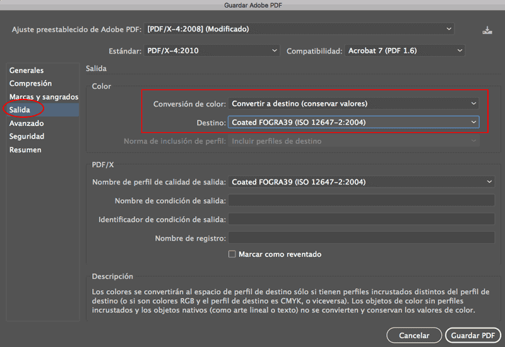Click the Cancelar button
Image resolution: width=505 pixels, height=347 pixels.
point(414,336)
